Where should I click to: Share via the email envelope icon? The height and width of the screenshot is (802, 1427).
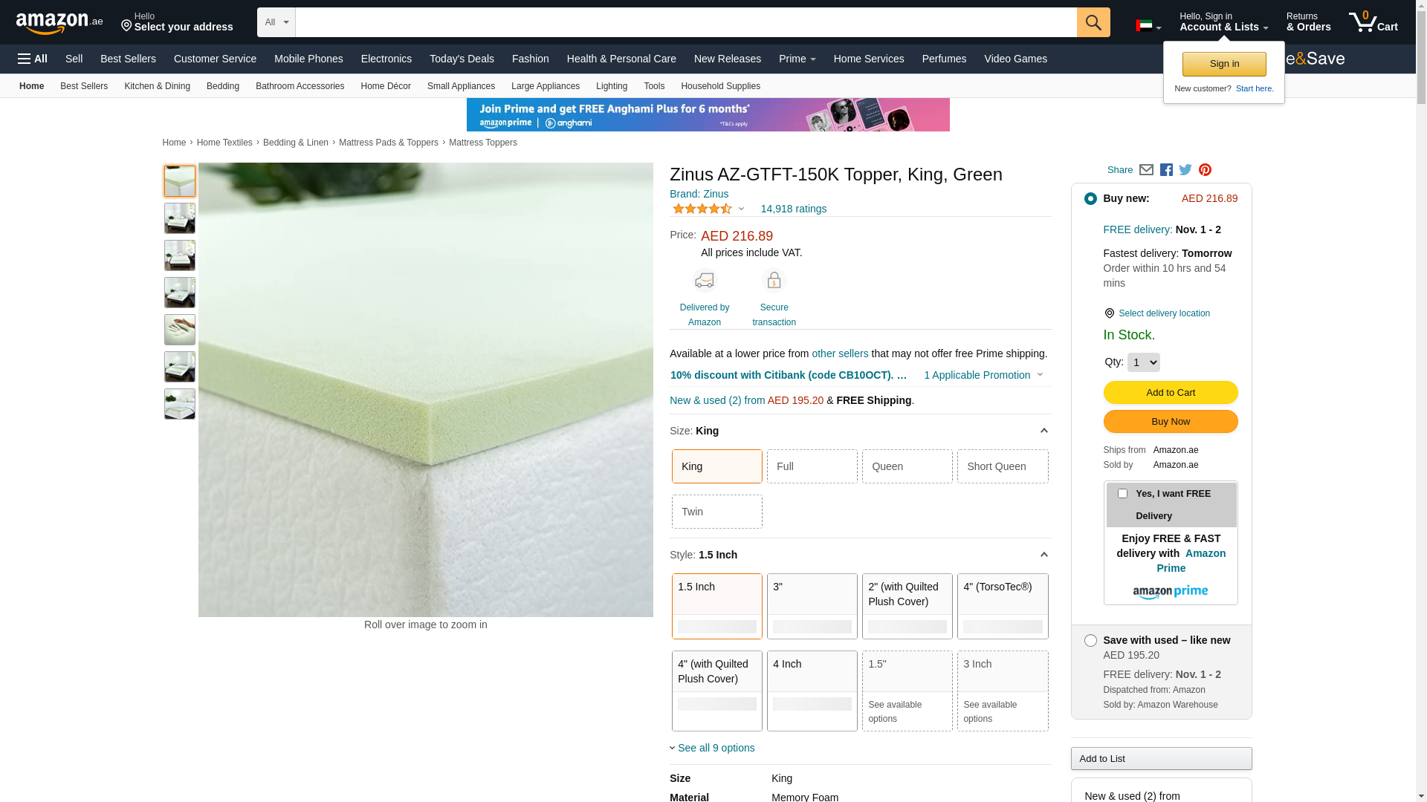tap(1146, 170)
